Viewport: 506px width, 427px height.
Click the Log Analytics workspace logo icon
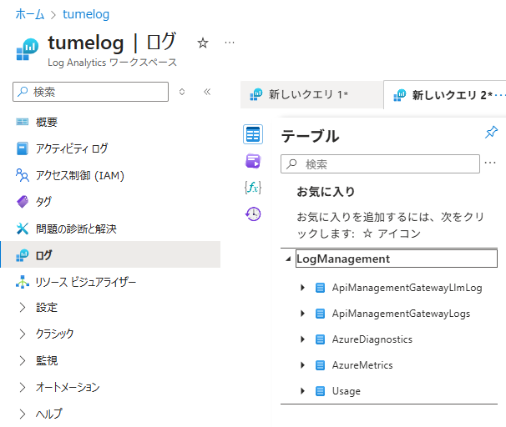pos(28,49)
